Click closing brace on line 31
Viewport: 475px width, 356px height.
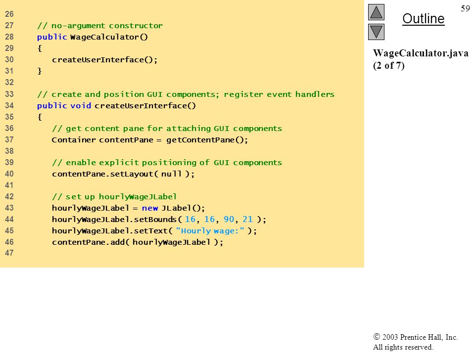(x=40, y=71)
